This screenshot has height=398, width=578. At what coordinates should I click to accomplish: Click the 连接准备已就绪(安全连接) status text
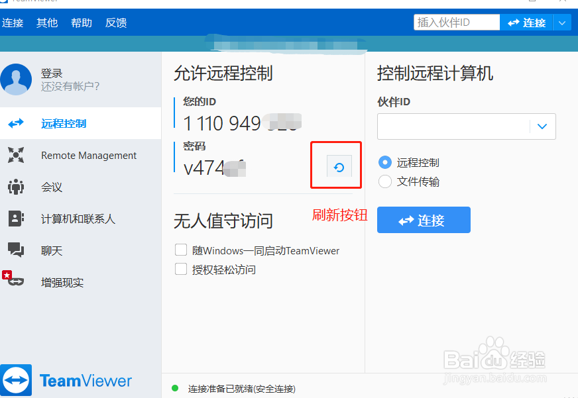click(x=241, y=389)
